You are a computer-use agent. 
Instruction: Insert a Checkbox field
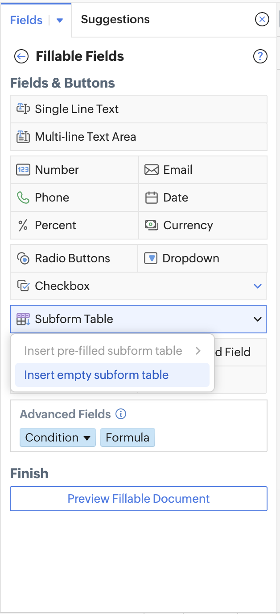(x=62, y=286)
